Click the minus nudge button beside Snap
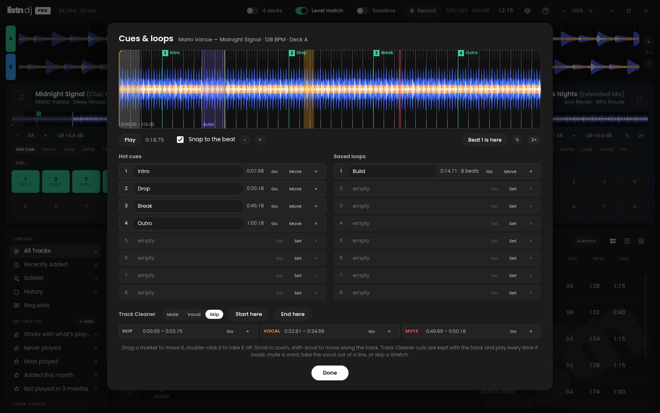This screenshot has width=660, height=413. tap(245, 140)
